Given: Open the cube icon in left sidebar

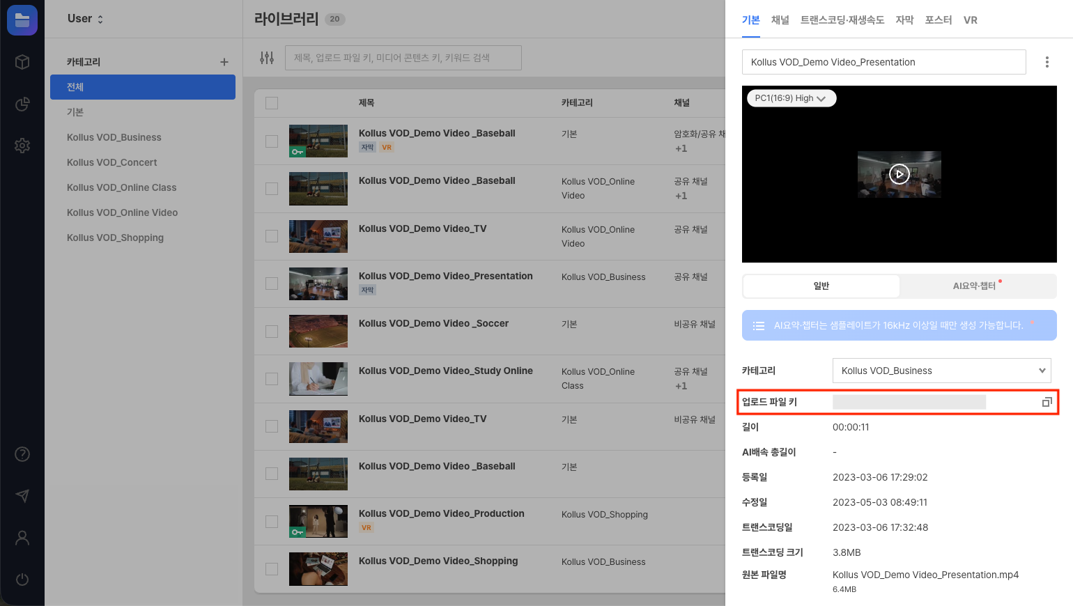Looking at the screenshot, I should [22, 62].
